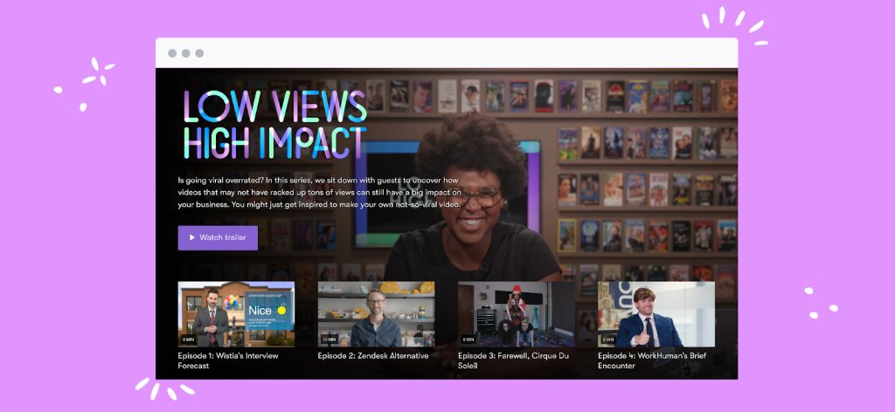Viewport: 895px width, 412px height.
Task: Click the duration badge on the Episode 3 thumbnail
Action: click(468, 339)
